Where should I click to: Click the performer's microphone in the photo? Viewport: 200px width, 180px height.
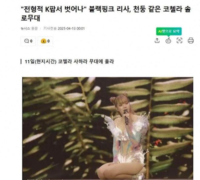126,117
